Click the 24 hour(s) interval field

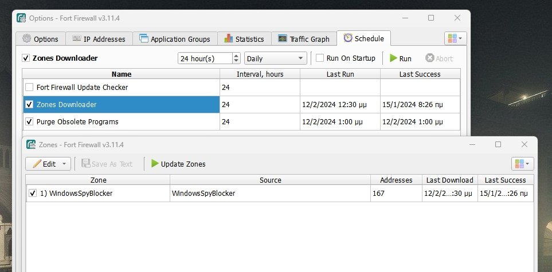click(x=205, y=58)
